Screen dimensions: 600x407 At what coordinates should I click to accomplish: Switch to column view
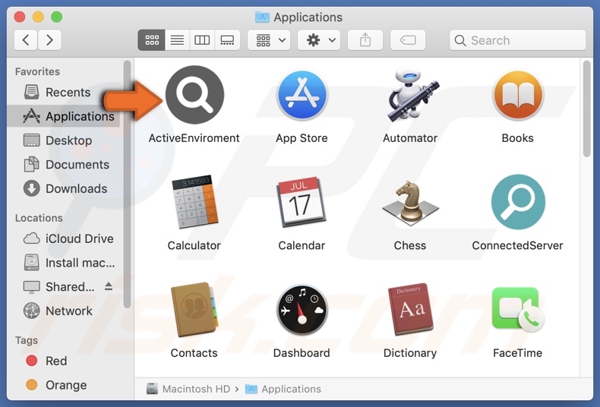[202, 39]
